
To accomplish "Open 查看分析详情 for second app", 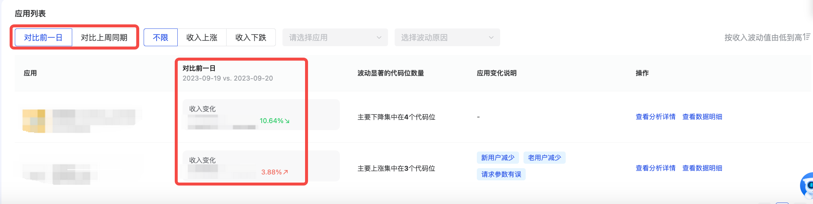I will (x=655, y=168).
